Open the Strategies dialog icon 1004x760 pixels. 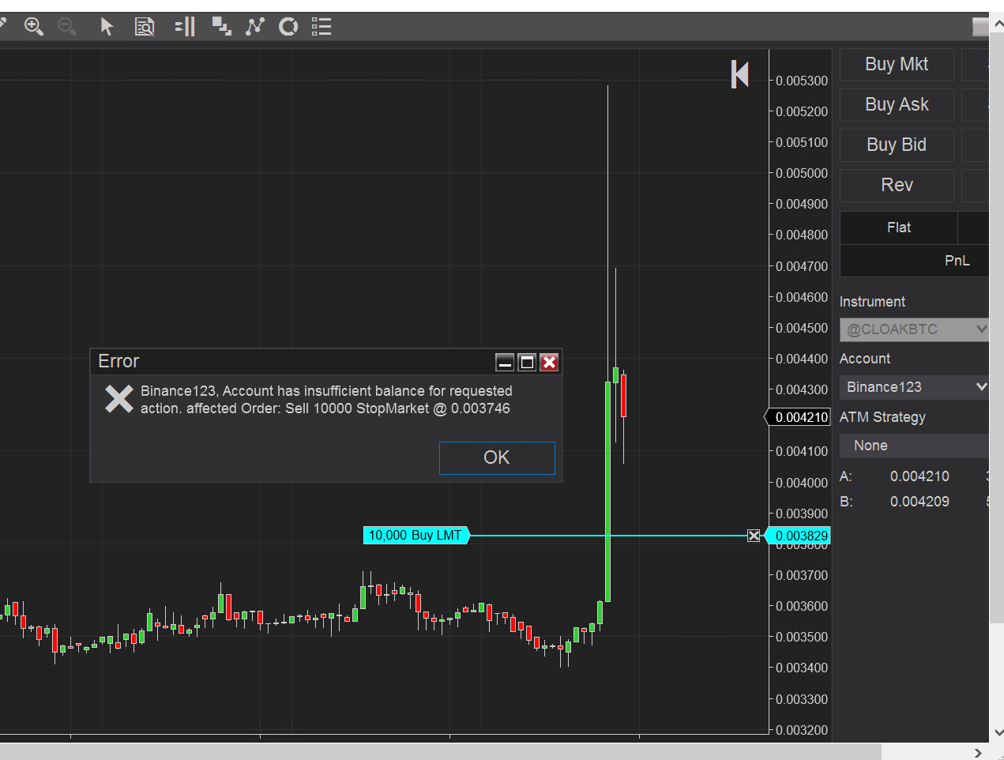coord(288,27)
